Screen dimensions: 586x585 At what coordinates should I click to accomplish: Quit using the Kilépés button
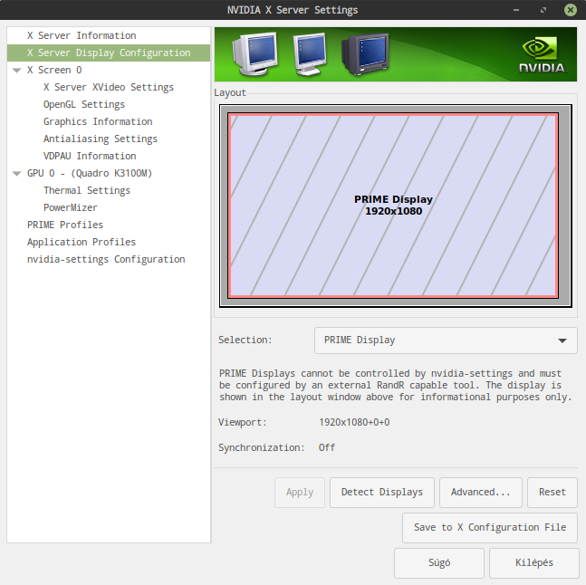(x=534, y=563)
